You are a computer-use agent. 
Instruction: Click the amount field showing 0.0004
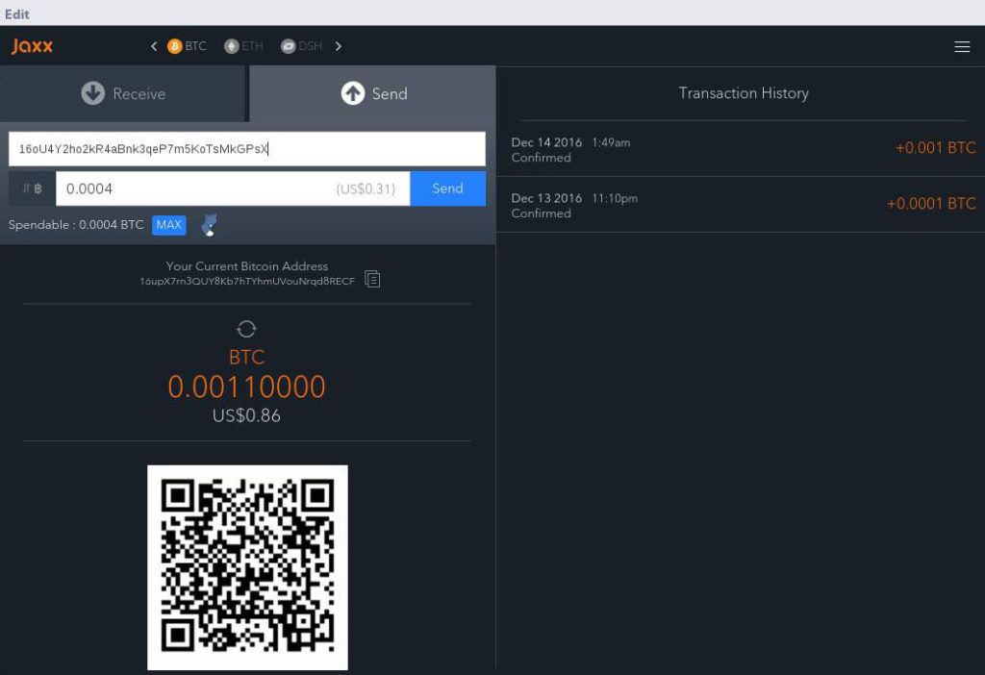233,188
